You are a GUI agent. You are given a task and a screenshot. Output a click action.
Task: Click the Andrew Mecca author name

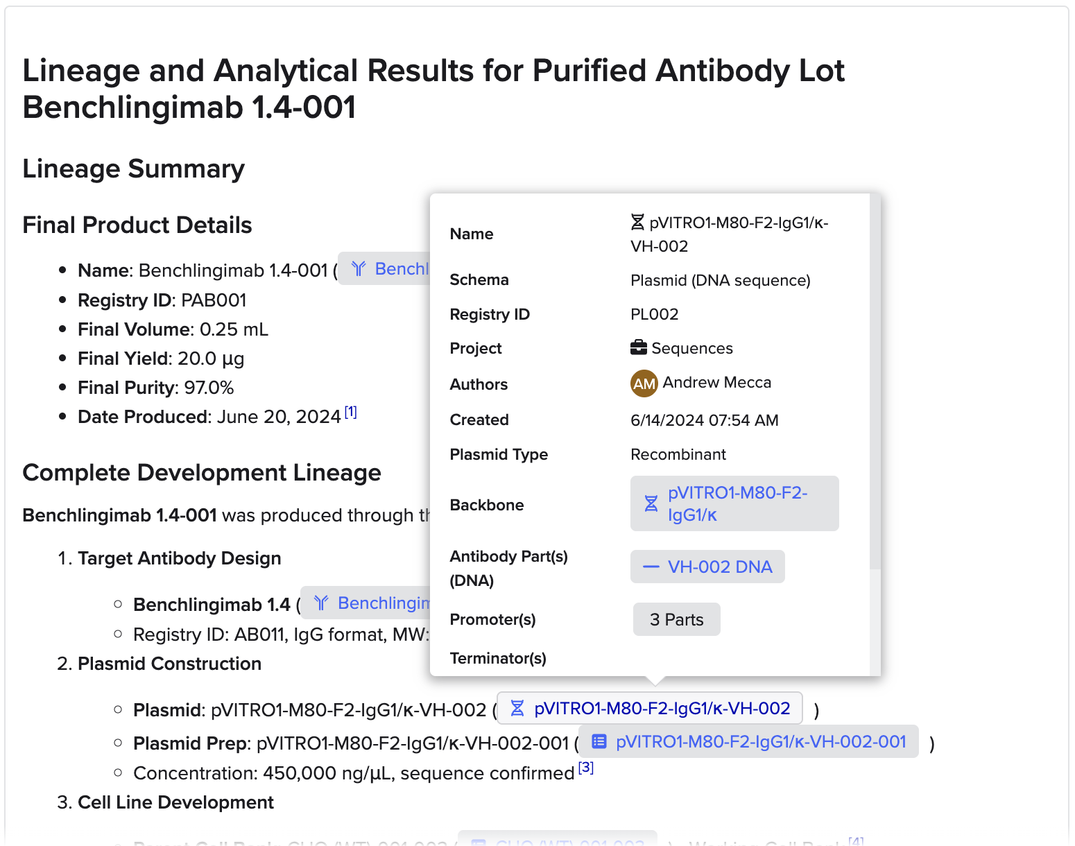click(x=716, y=383)
